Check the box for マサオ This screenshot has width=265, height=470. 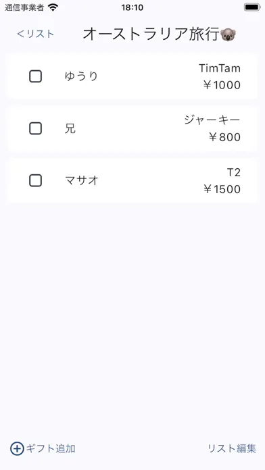(x=35, y=181)
